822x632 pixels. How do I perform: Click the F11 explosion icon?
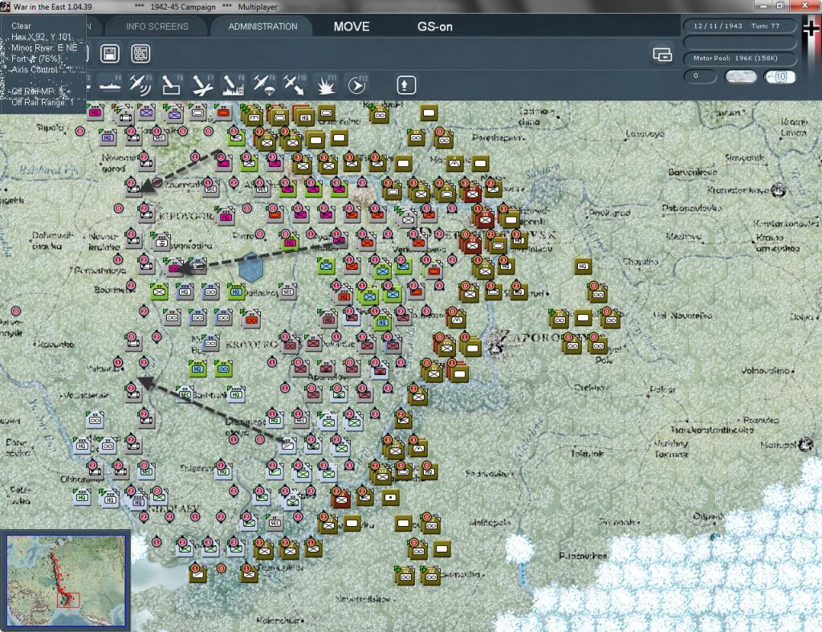coord(325,85)
